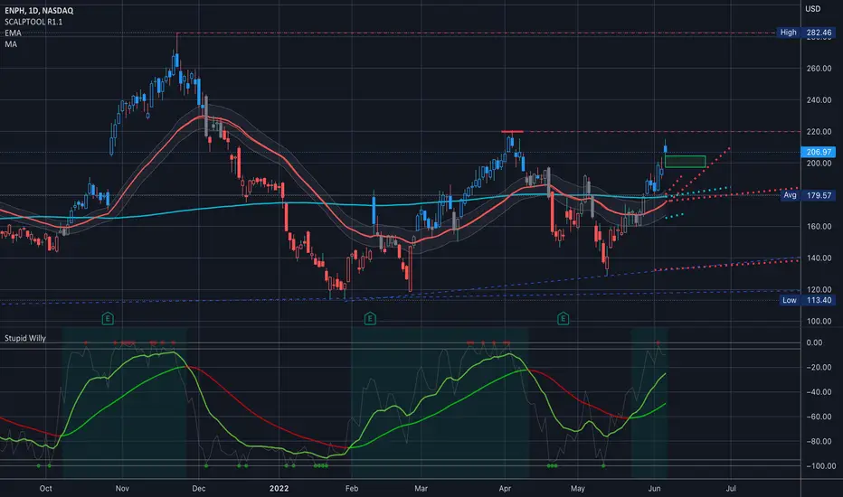The height and width of the screenshot is (497, 843).
Task: Click the Oct label on time axis
Action: (46, 488)
